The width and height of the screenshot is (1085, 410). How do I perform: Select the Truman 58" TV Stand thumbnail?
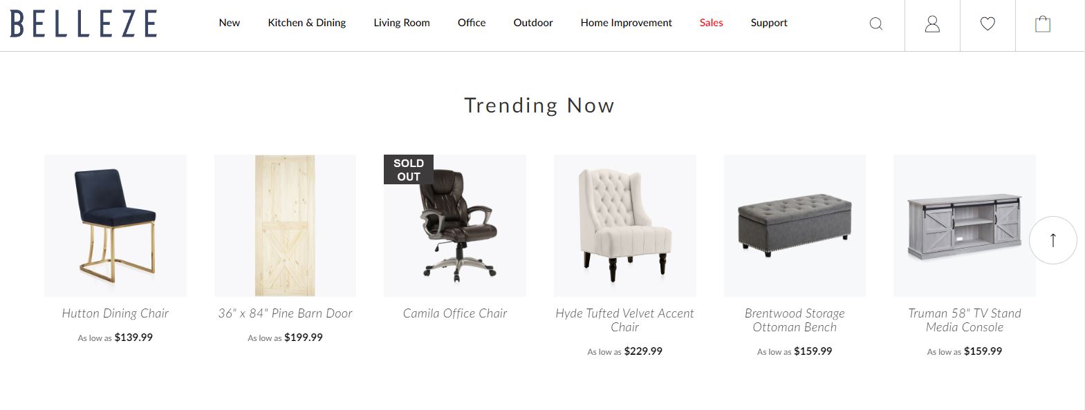[964, 226]
